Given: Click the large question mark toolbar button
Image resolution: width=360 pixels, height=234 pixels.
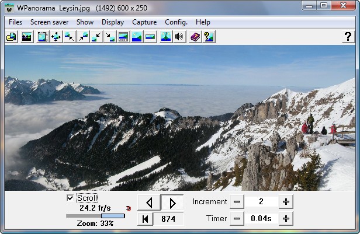Looking at the screenshot, I should (348, 37).
